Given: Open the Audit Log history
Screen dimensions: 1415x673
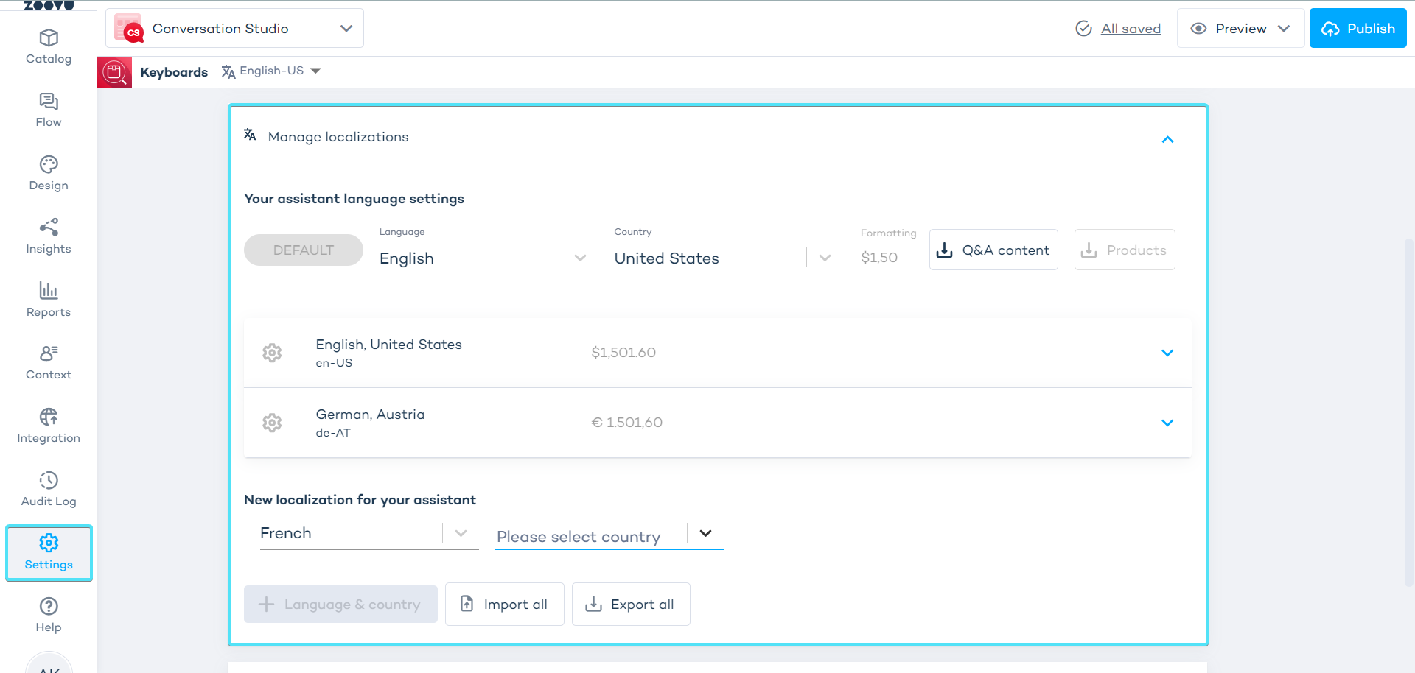Looking at the screenshot, I should pos(49,490).
